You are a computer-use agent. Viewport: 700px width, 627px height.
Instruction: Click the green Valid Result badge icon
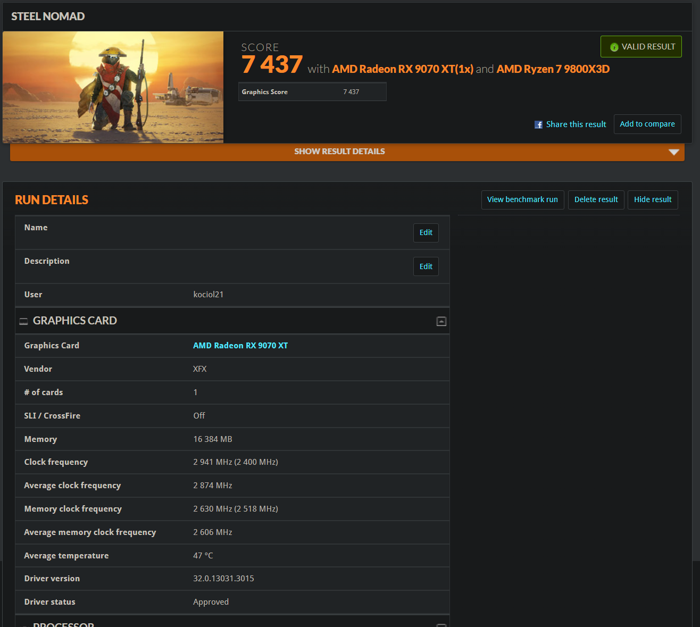point(614,47)
